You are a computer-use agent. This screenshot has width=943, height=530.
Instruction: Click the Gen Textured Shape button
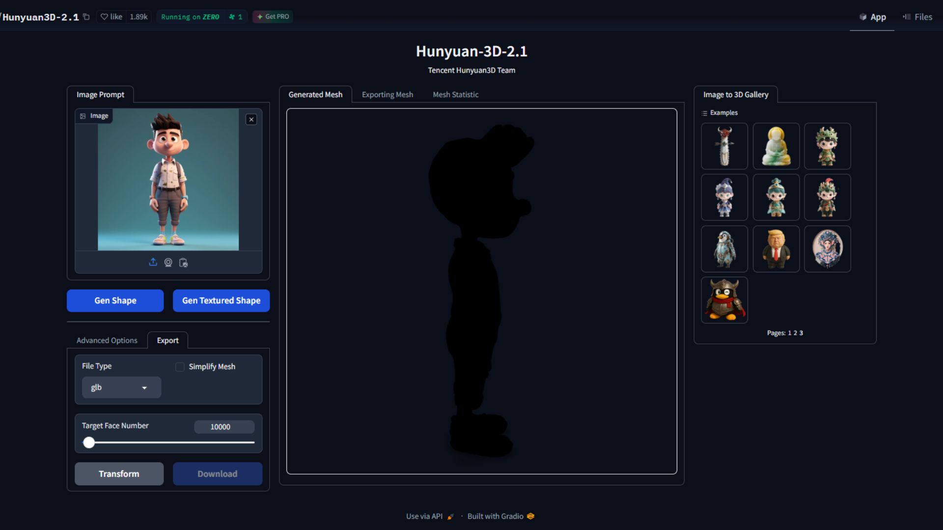point(221,300)
